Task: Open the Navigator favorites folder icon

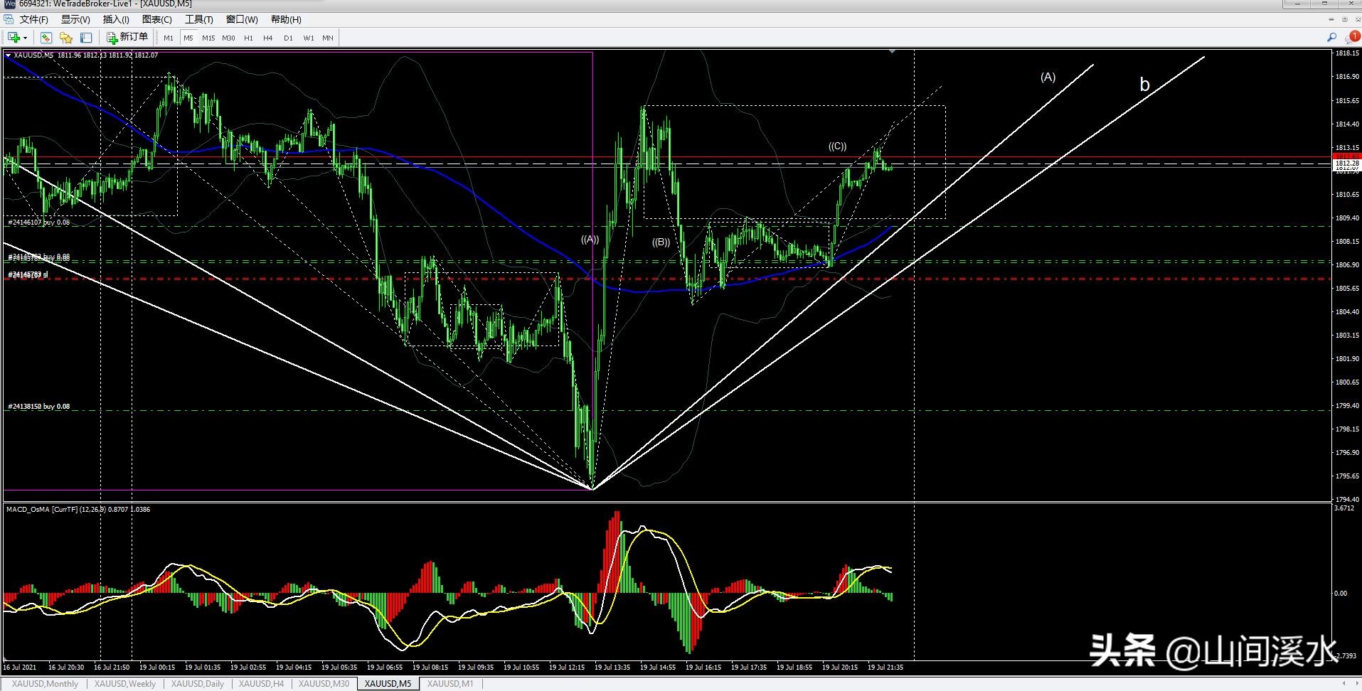Action: click(x=66, y=38)
